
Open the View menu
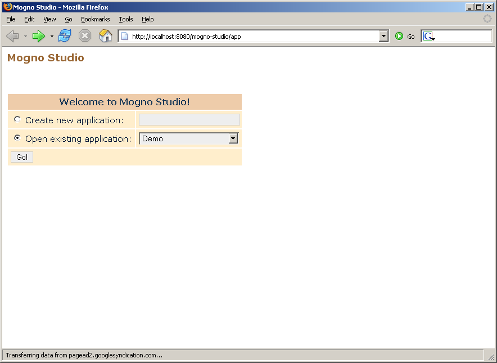click(x=49, y=19)
